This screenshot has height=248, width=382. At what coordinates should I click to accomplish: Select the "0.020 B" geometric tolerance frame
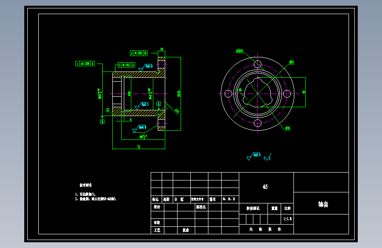click(139, 53)
